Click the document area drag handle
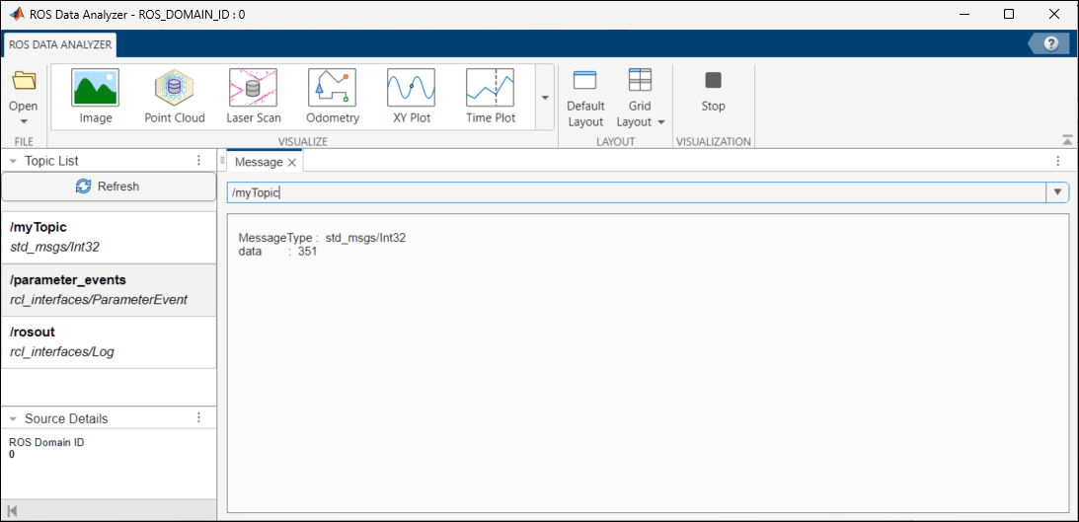Viewport: 1079px width, 522px height. (222, 161)
